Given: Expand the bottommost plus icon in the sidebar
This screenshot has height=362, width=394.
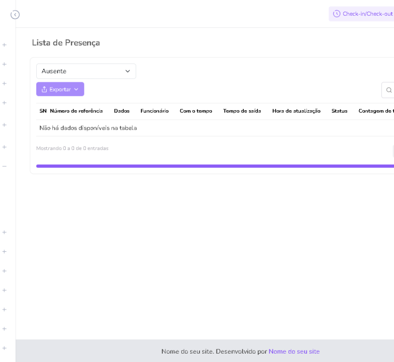Looking at the screenshot, I should click(x=5, y=348).
